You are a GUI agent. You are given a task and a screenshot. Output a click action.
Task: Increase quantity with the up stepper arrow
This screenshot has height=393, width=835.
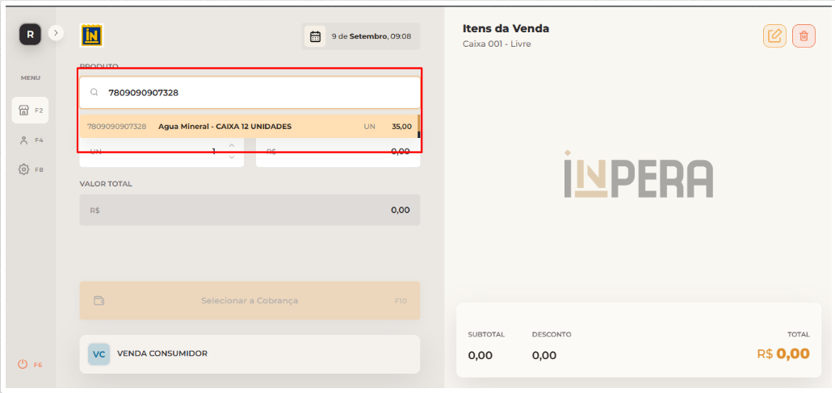(232, 145)
